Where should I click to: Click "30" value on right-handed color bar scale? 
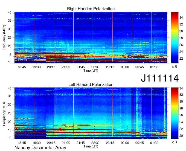click(x=181, y=31)
